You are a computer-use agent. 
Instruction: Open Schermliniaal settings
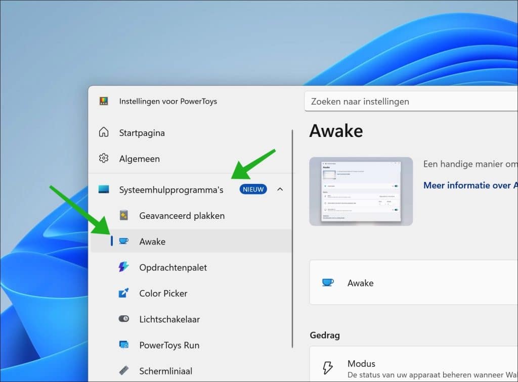[x=192, y=371]
